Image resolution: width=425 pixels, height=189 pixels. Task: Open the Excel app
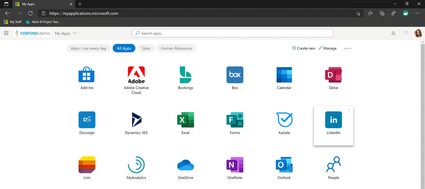185,120
